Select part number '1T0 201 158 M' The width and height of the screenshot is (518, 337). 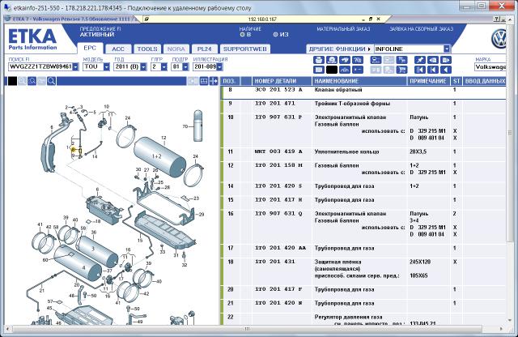[x=278, y=165]
